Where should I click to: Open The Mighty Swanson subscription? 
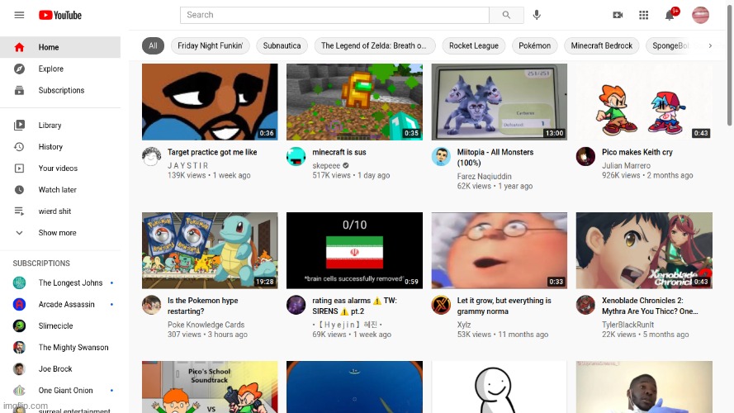(x=60, y=348)
